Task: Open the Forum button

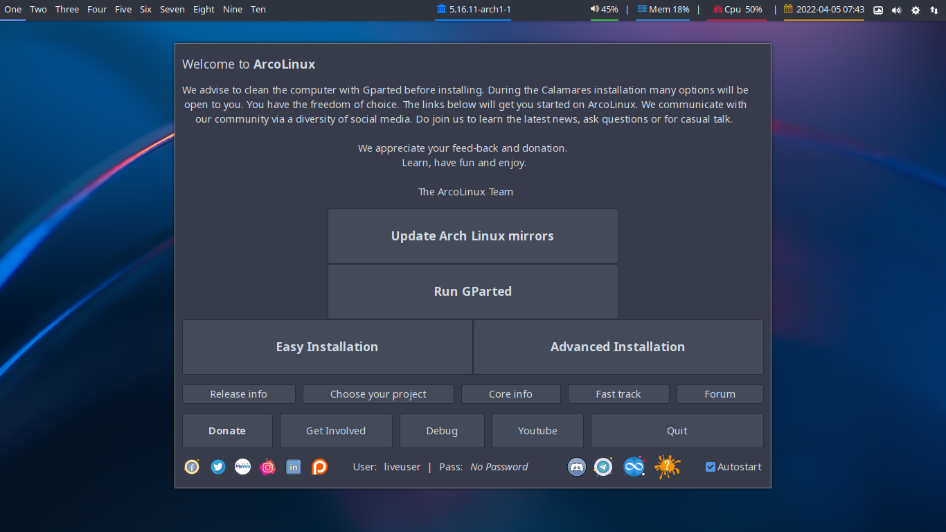Action: point(720,394)
